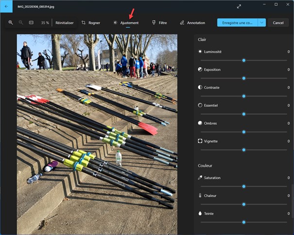Open the Rogner tab

(x=91, y=23)
